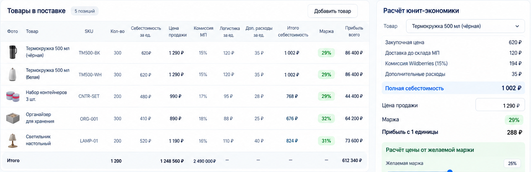Select the Термокружка 500 мл (чёрная) product name
Viewport: 531px width, 172px height.
(x=48, y=53)
